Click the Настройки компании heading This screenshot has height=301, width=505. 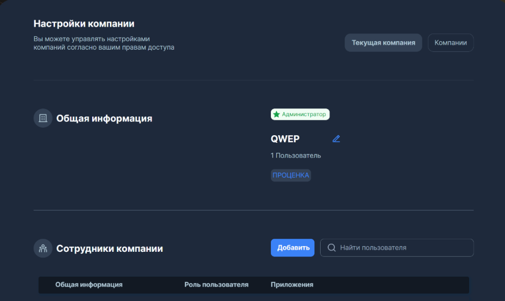(84, 23)
